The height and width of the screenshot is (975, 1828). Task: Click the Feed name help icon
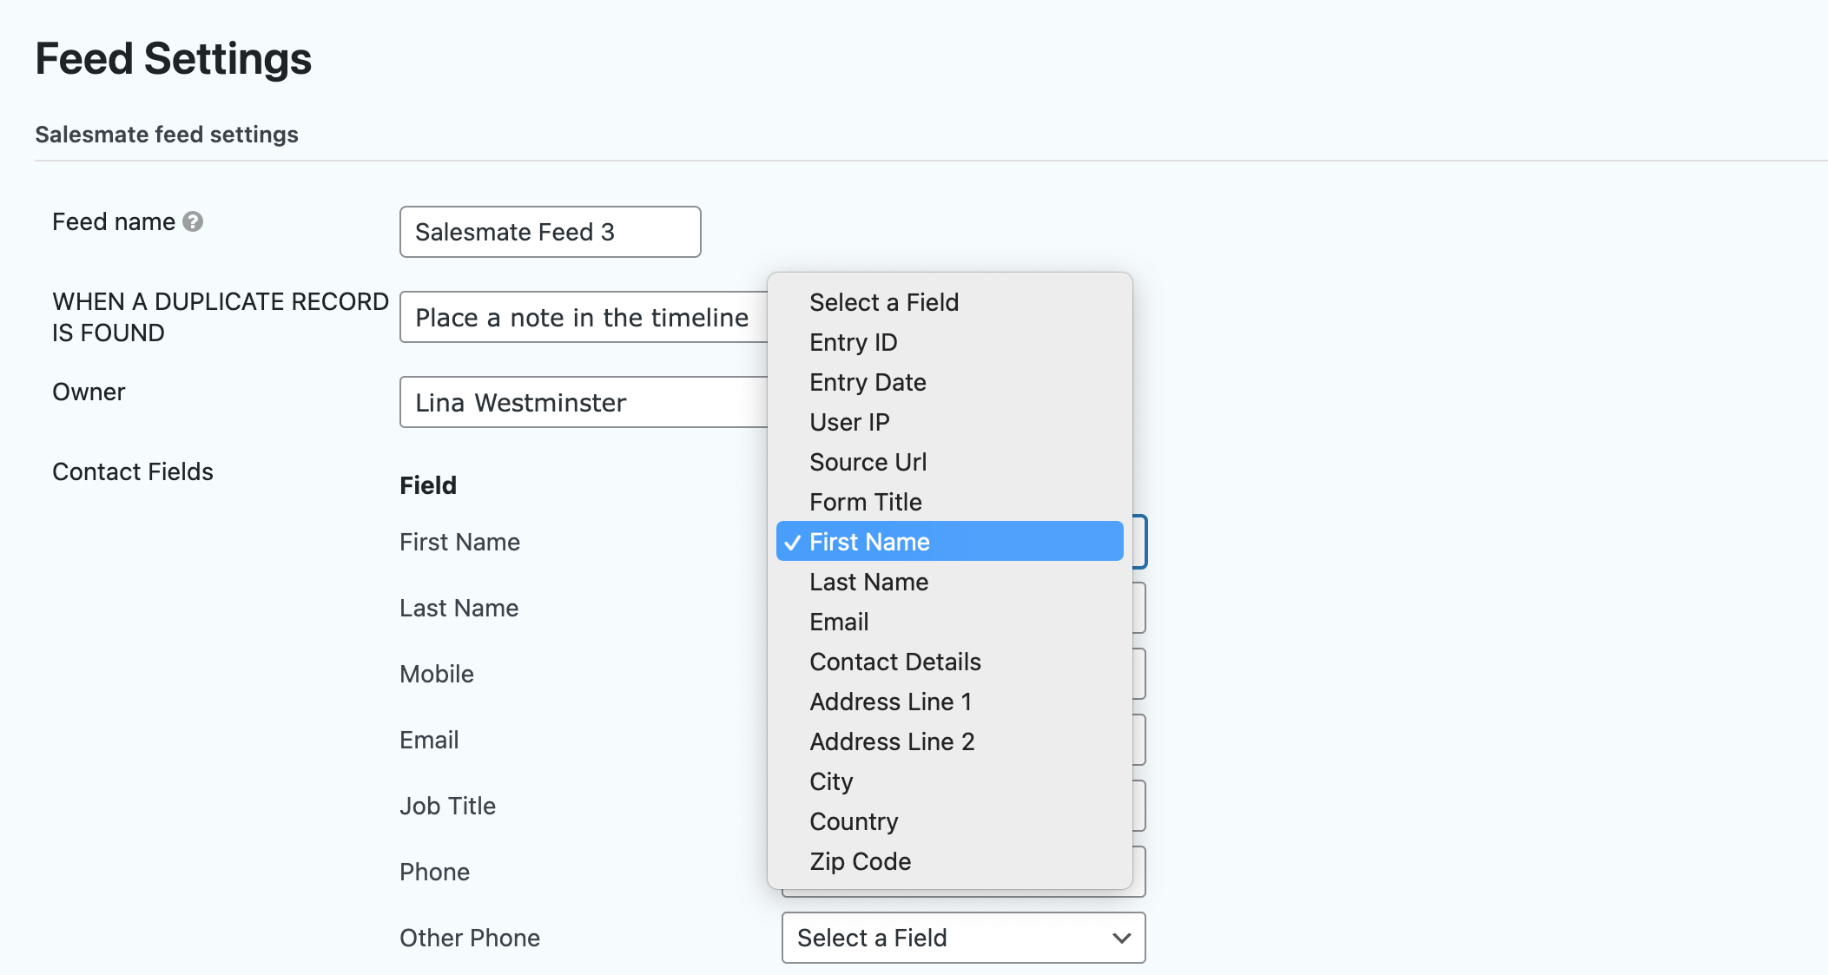[x=193, y=222]
